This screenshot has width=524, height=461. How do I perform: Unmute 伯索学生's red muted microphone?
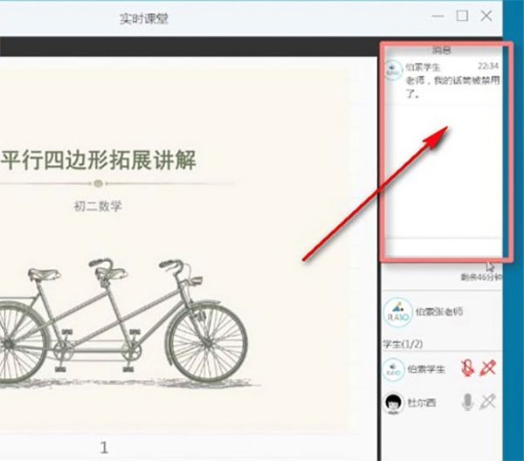[x=468, y=368]
